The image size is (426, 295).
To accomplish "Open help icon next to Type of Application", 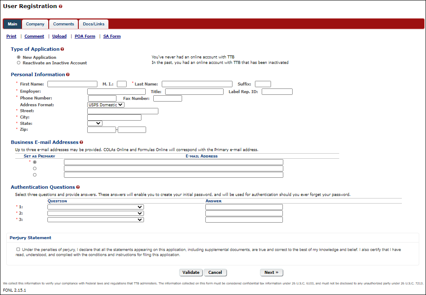I will coord(62,50).
